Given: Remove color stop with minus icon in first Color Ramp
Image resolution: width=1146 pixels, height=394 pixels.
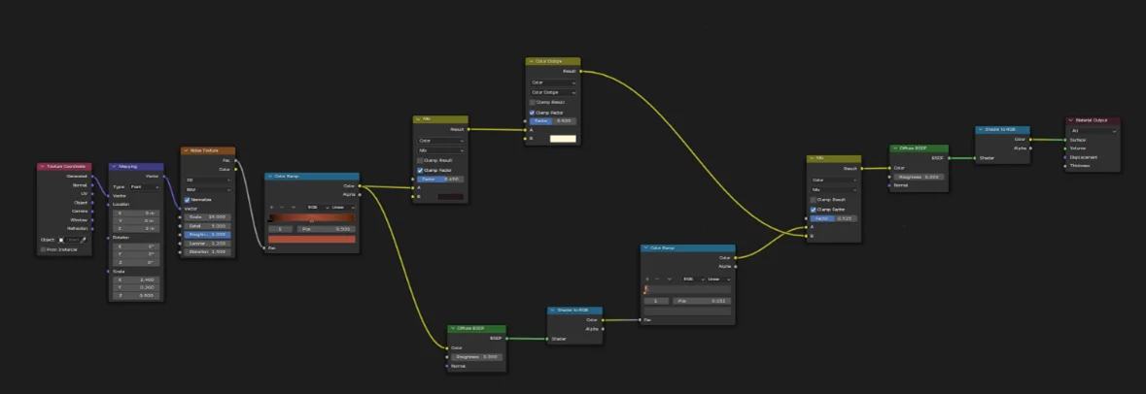Looking at the screenshot, I should 281,207.
